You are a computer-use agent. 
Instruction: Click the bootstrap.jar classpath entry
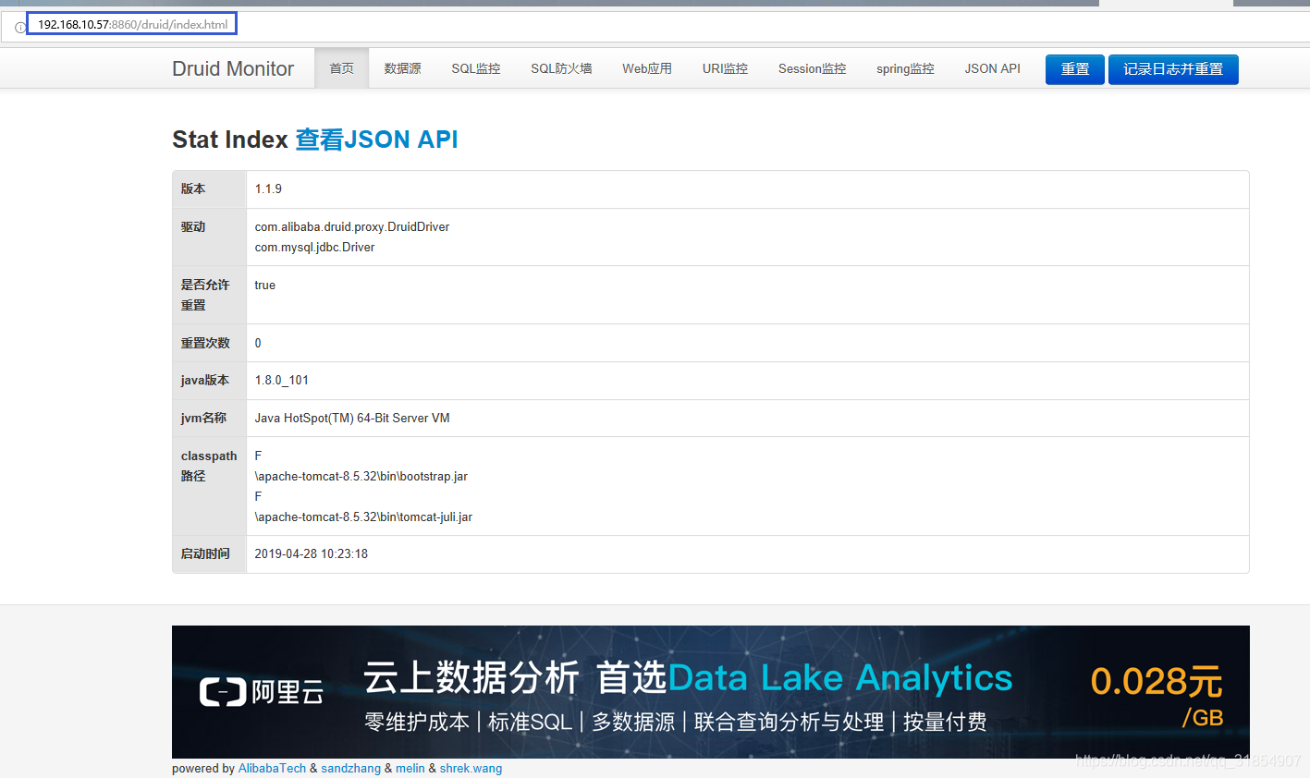(x=361, y=476)
